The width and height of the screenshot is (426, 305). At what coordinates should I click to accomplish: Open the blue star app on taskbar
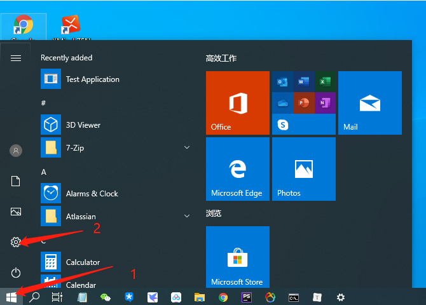pyautogui.click(x=129, y=297)
